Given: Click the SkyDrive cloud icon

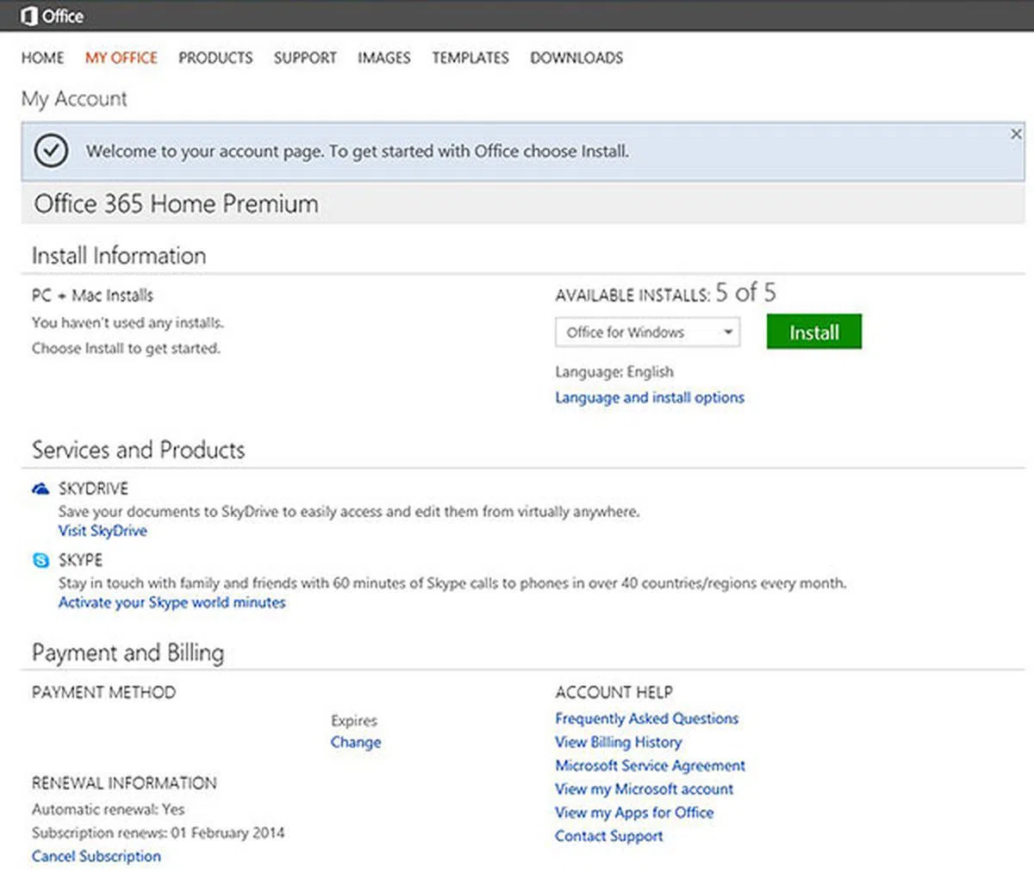Looking at the screenshot, I should [40, 489].
